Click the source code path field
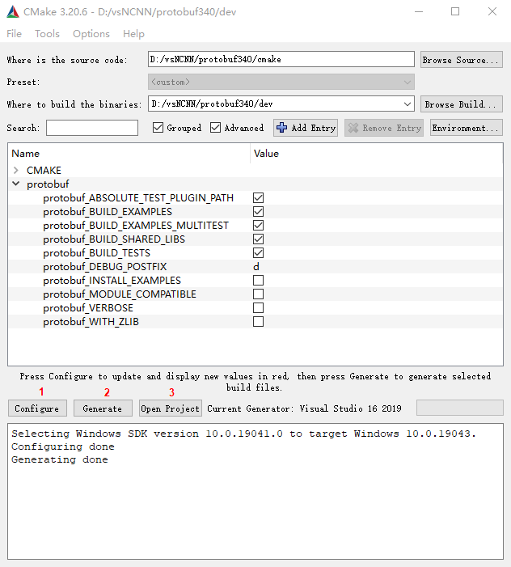 (x=281, y=59)
